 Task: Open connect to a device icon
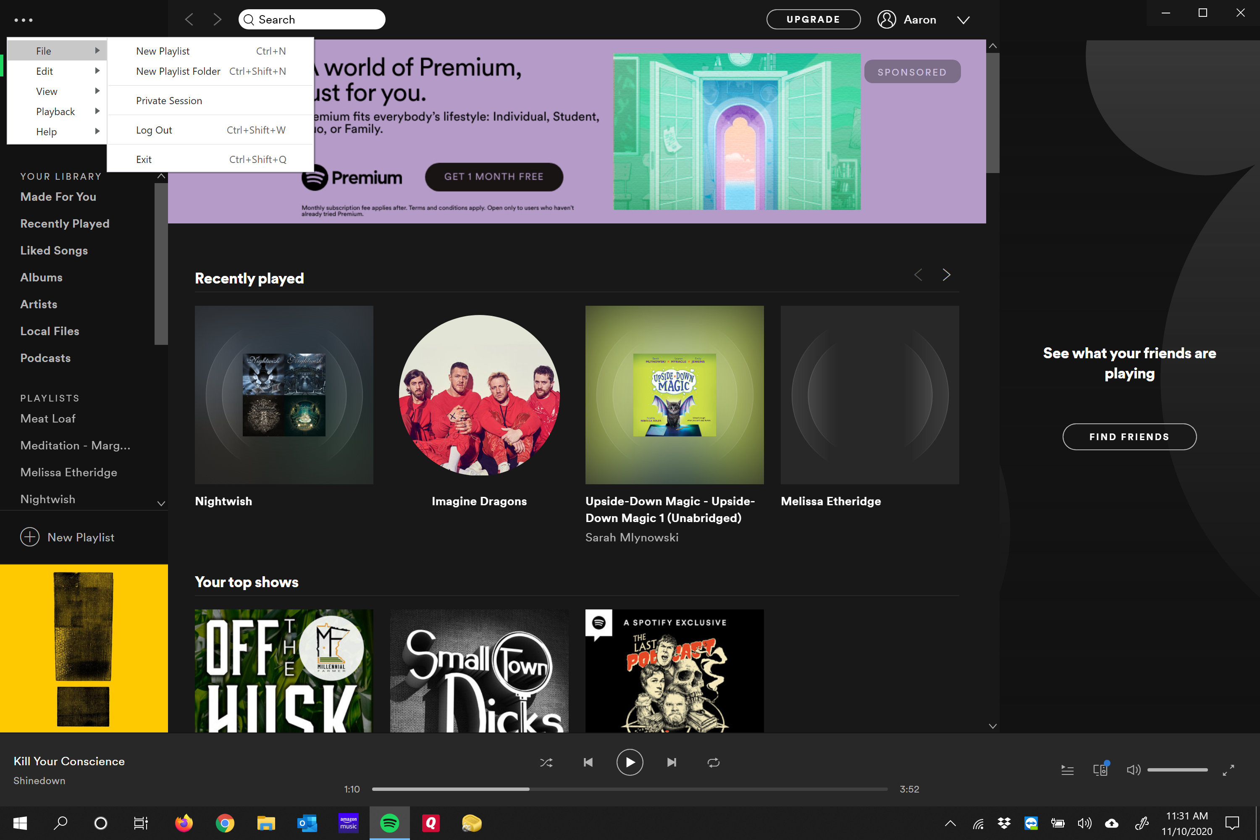point(1100,770)
